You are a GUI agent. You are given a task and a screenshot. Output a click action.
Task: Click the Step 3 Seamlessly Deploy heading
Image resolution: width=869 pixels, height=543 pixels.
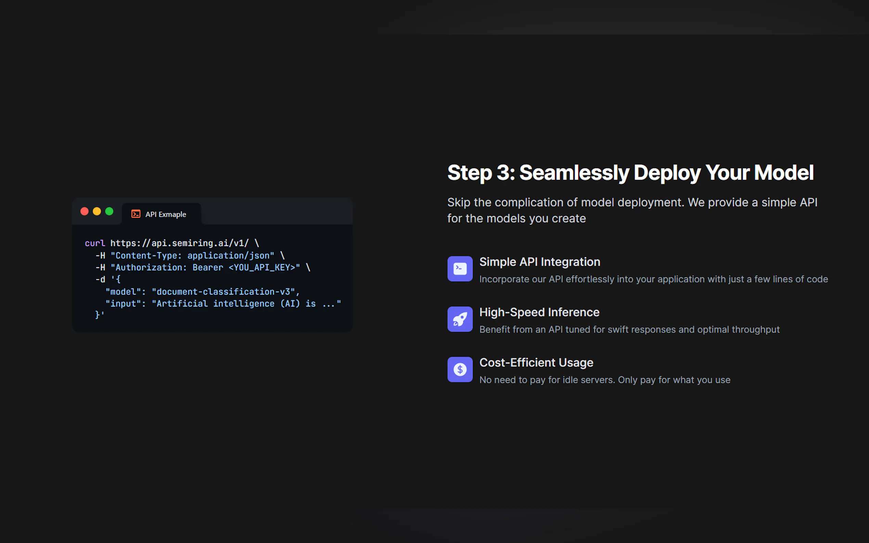pyautogui.click(x=630, y=172)
